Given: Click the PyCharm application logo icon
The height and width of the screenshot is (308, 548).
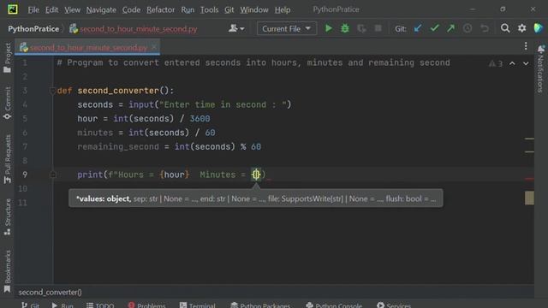Looking at the screenshot, I should 13,9.
